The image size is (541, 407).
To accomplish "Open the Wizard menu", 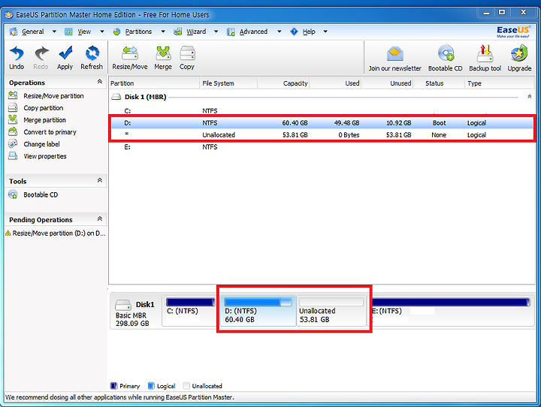I will [196, 32].
